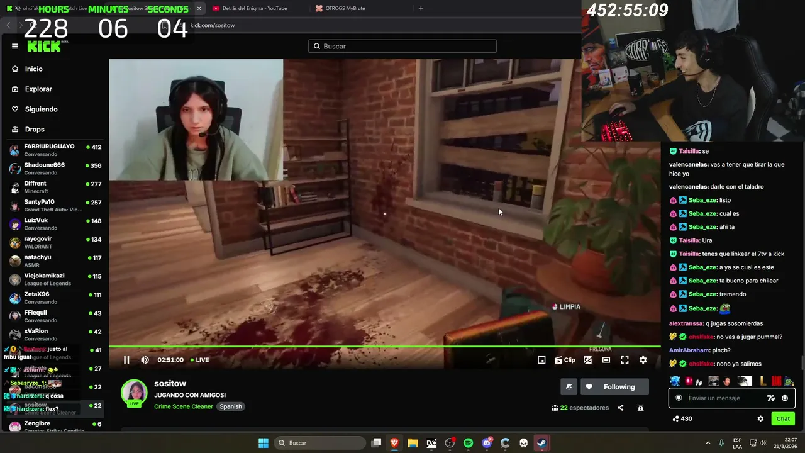Toggle mini player mode
Screen dimensions: 805x453
coord(541,360)
